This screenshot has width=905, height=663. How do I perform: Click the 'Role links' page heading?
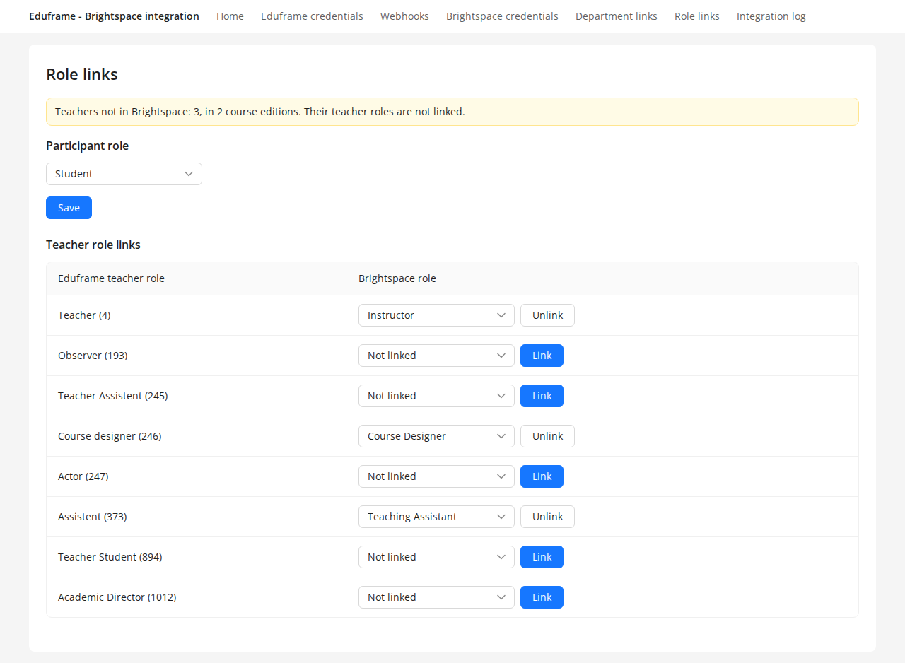82,74
